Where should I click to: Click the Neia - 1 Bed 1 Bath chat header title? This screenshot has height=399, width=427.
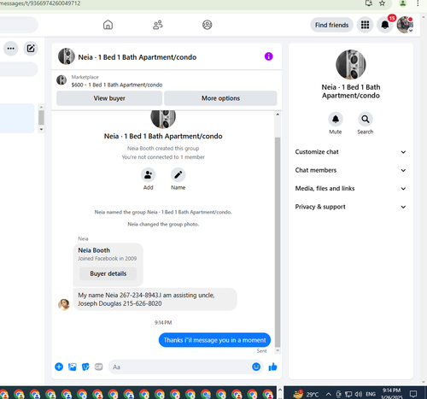click(137, 57)
